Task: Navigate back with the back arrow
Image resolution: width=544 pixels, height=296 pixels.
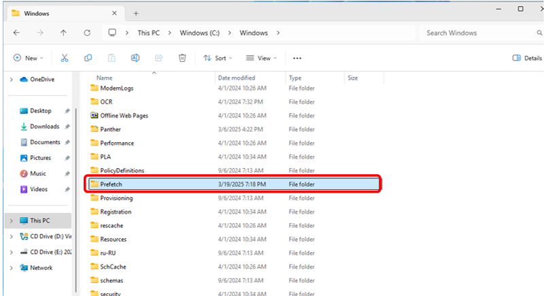Action: pyautogui.click(x=16, y=33)
